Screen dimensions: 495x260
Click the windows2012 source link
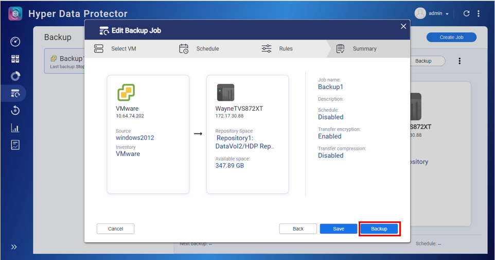135,138
